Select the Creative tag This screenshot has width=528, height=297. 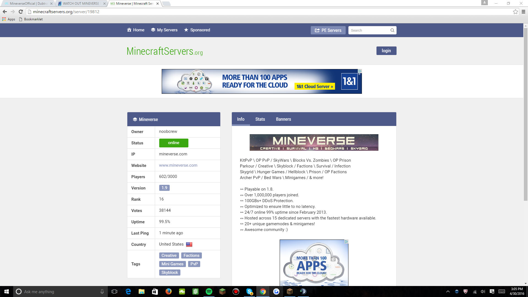(169, 255)
